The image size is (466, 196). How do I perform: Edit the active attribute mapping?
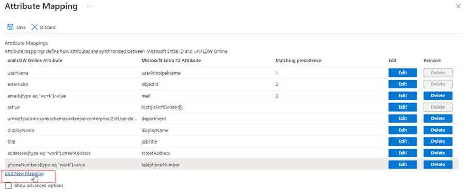pyautogui.click(x=403, y=107)
